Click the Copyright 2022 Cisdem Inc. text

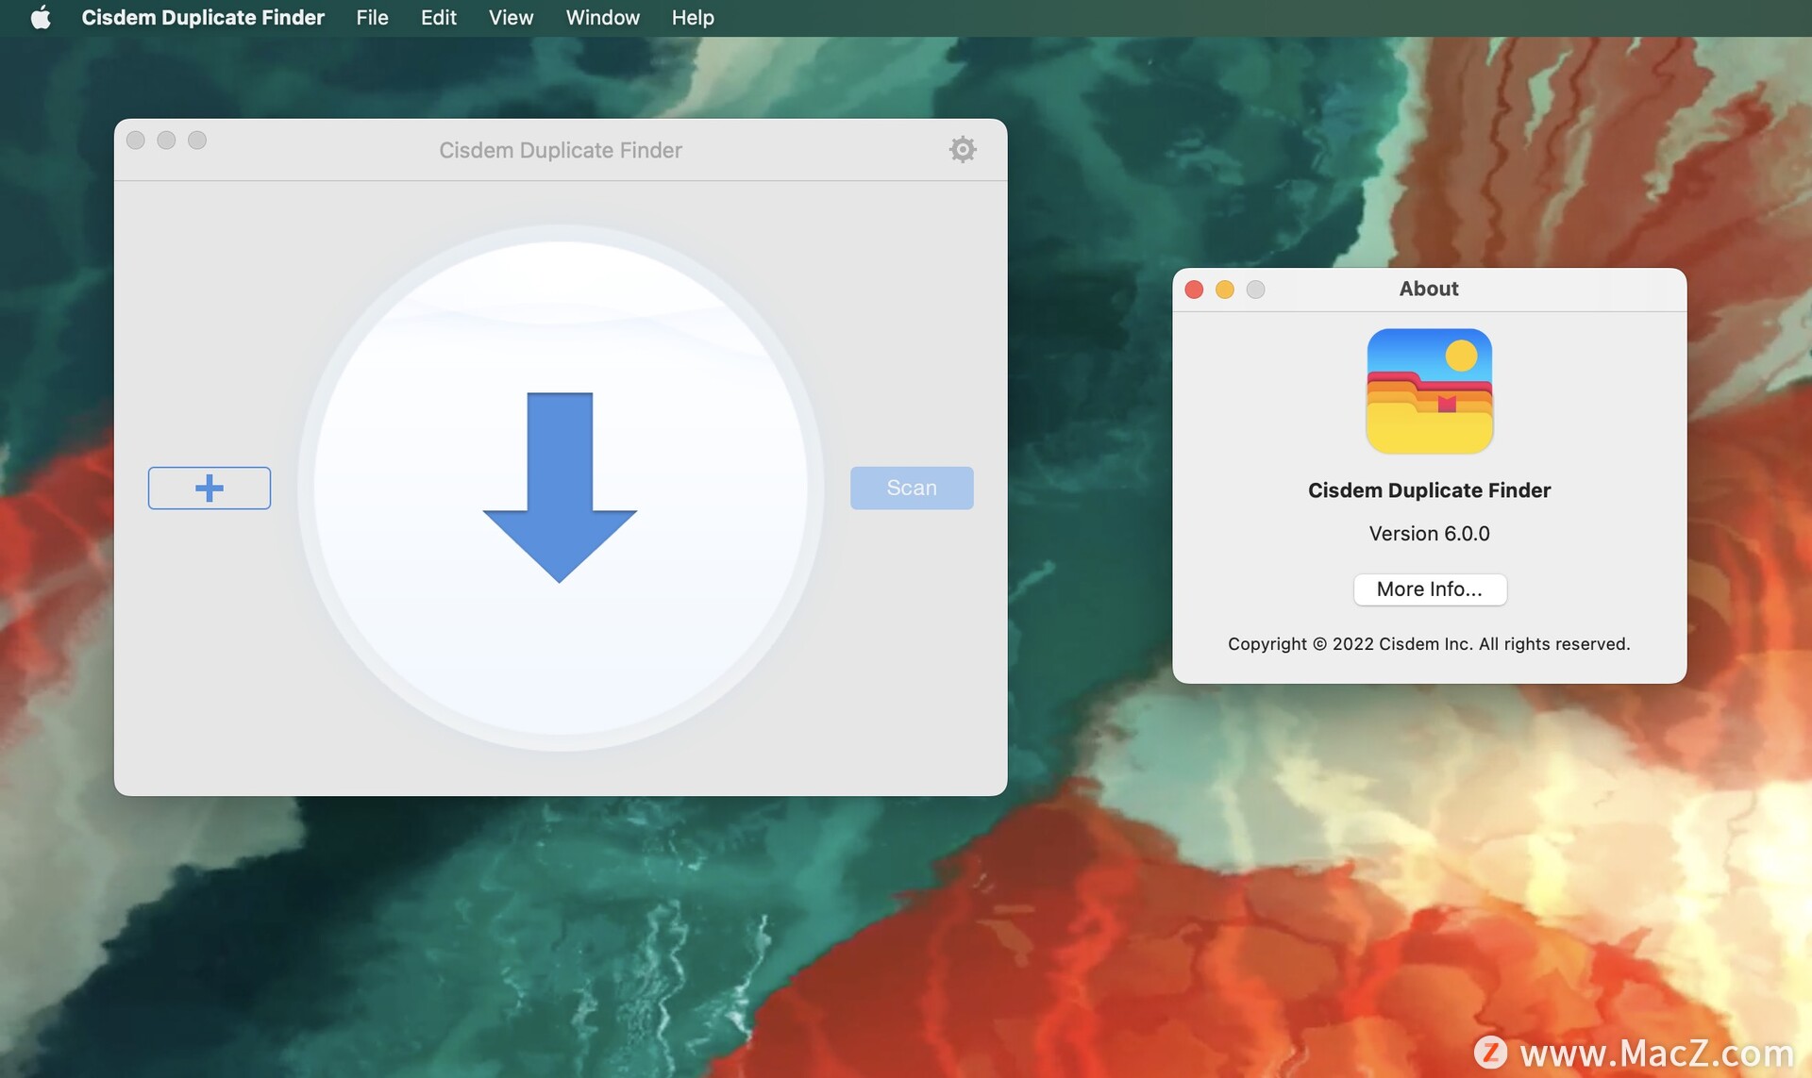coord(1428,643)
